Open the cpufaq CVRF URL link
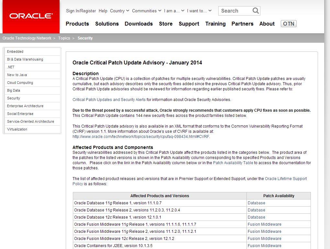 click(141, 137)
